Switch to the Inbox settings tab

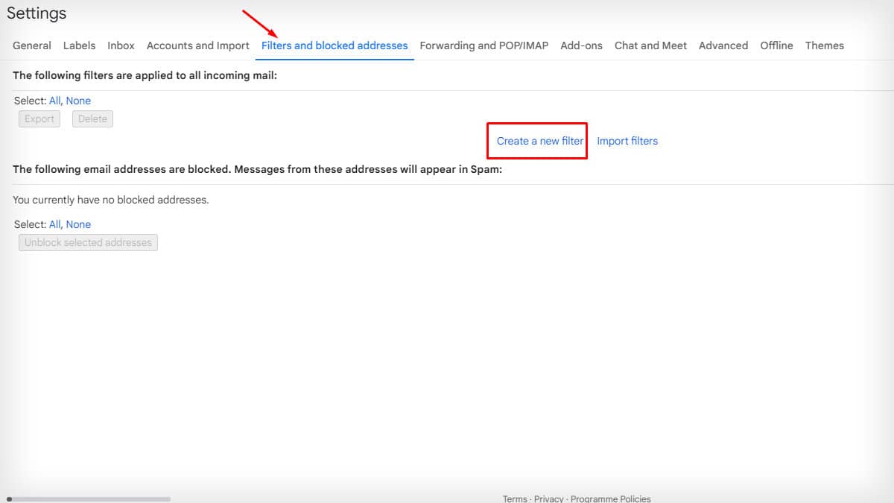point(121,45)
